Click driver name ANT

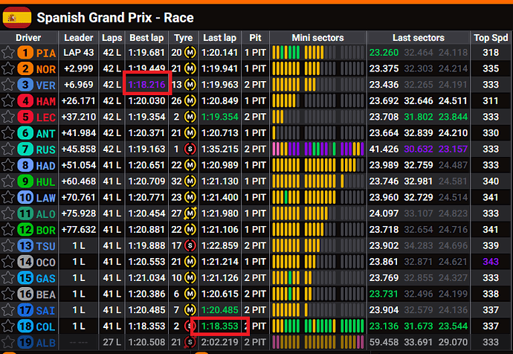pyautogui.click(x=46, y=133)
